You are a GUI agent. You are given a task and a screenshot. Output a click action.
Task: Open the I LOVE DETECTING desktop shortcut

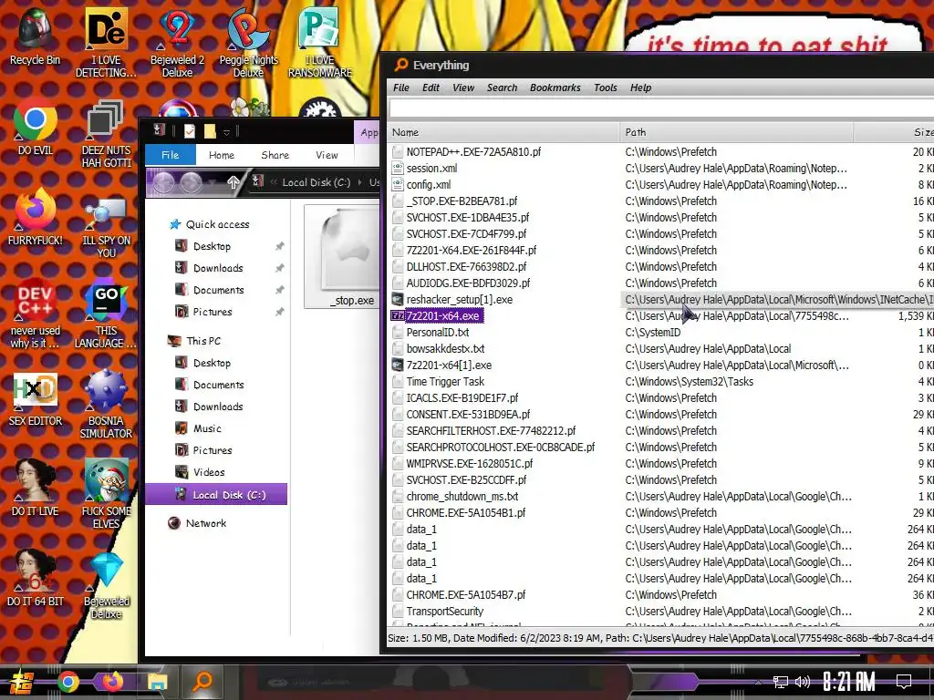coord(106,43)
